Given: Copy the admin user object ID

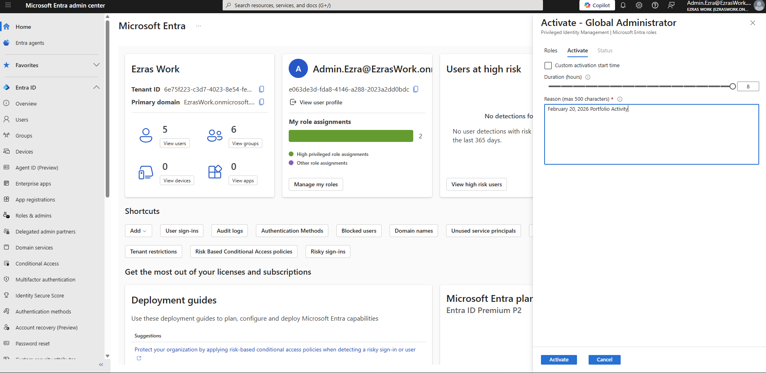Looking at the screenshot, I should [416, 89].
